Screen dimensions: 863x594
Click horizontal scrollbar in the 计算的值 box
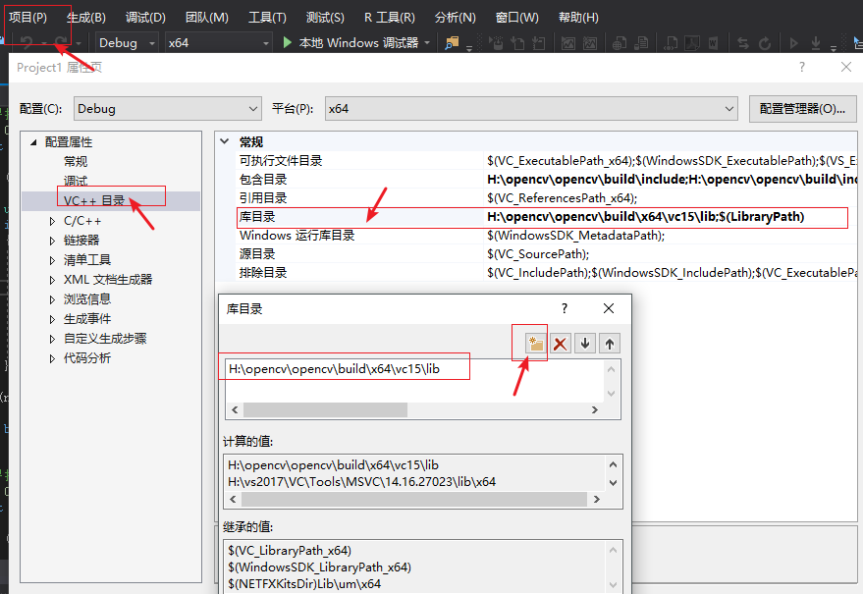pos(414,499)
